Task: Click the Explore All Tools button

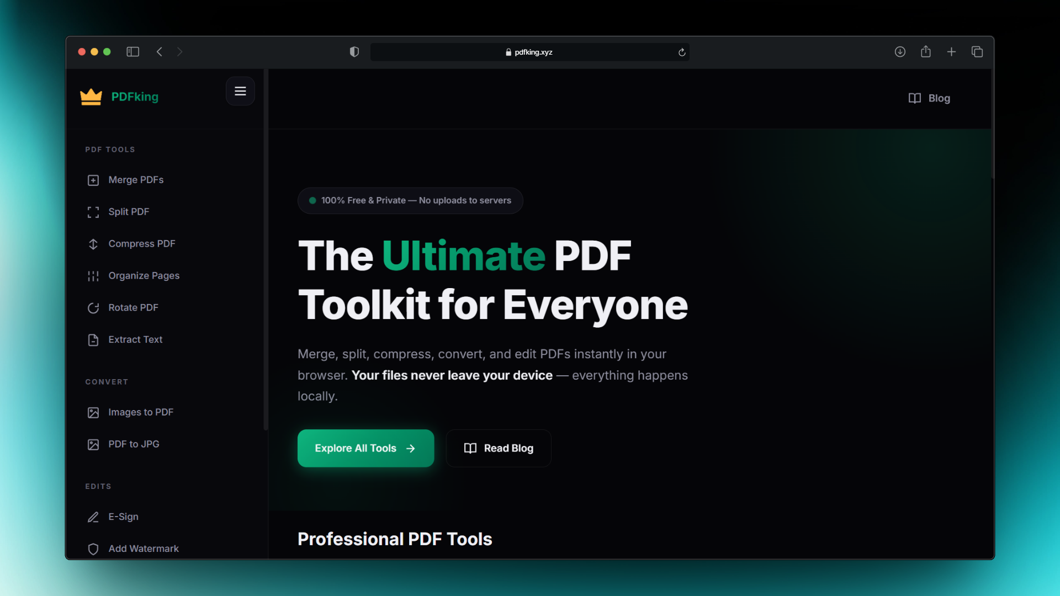Action: click(365, 448)
